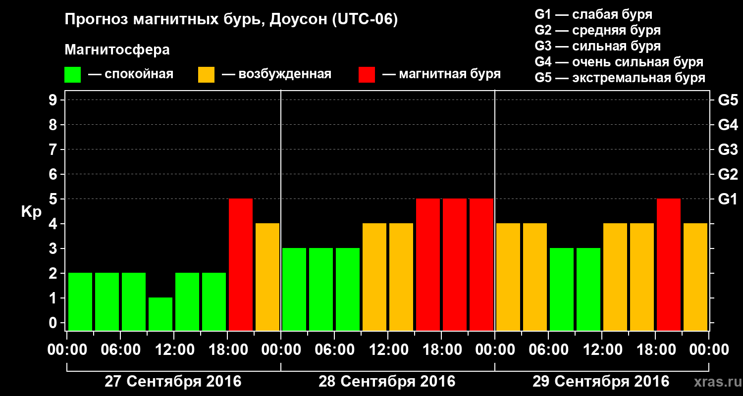The height and width of the screenshot is (396, 743).
Task: Click the '18:00' time label for 28 Сентября
Action: pyautogui.click(x=441, y=349)
